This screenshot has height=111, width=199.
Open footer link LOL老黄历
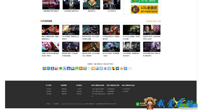(x=125, y=92)
